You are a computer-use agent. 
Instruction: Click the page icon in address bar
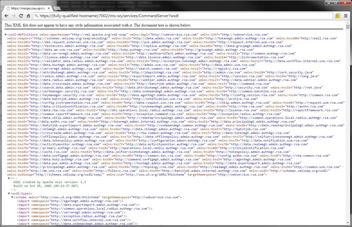37,16
